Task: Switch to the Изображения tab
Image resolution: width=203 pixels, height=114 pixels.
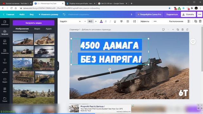Action: (x=22, y=29)
